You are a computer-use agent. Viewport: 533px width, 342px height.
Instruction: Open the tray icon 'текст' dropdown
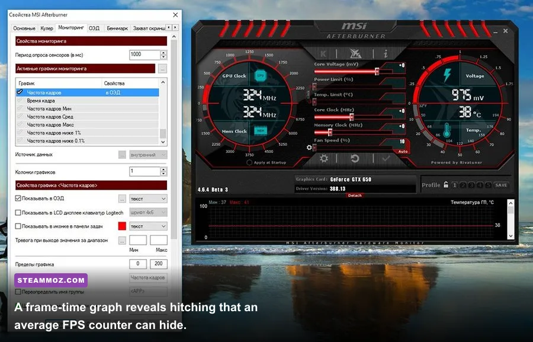(148, 226)
